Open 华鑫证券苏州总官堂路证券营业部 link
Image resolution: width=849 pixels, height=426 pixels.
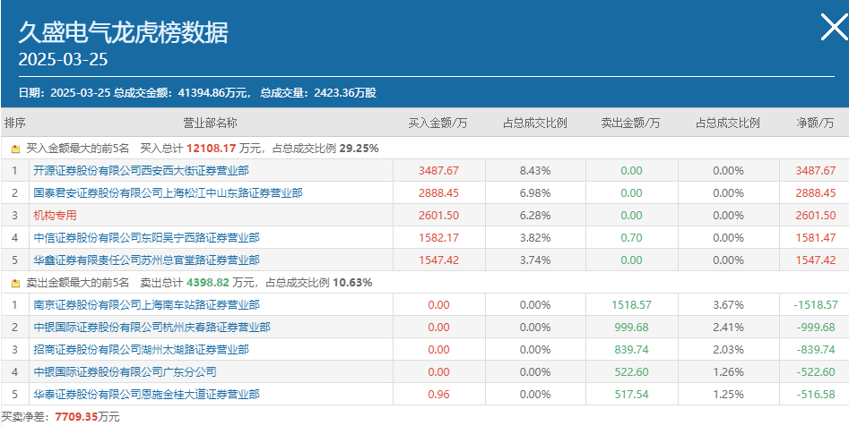[x=147, y=260]
